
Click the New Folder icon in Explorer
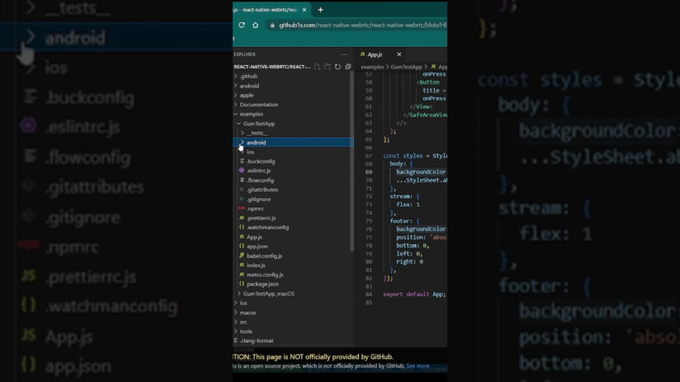pos(327,67)
